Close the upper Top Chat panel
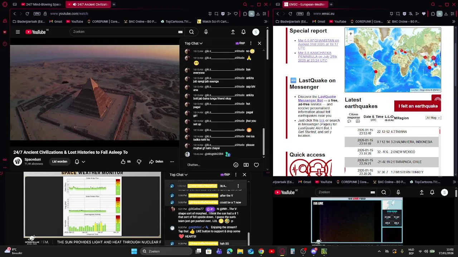 click(259, 43)
